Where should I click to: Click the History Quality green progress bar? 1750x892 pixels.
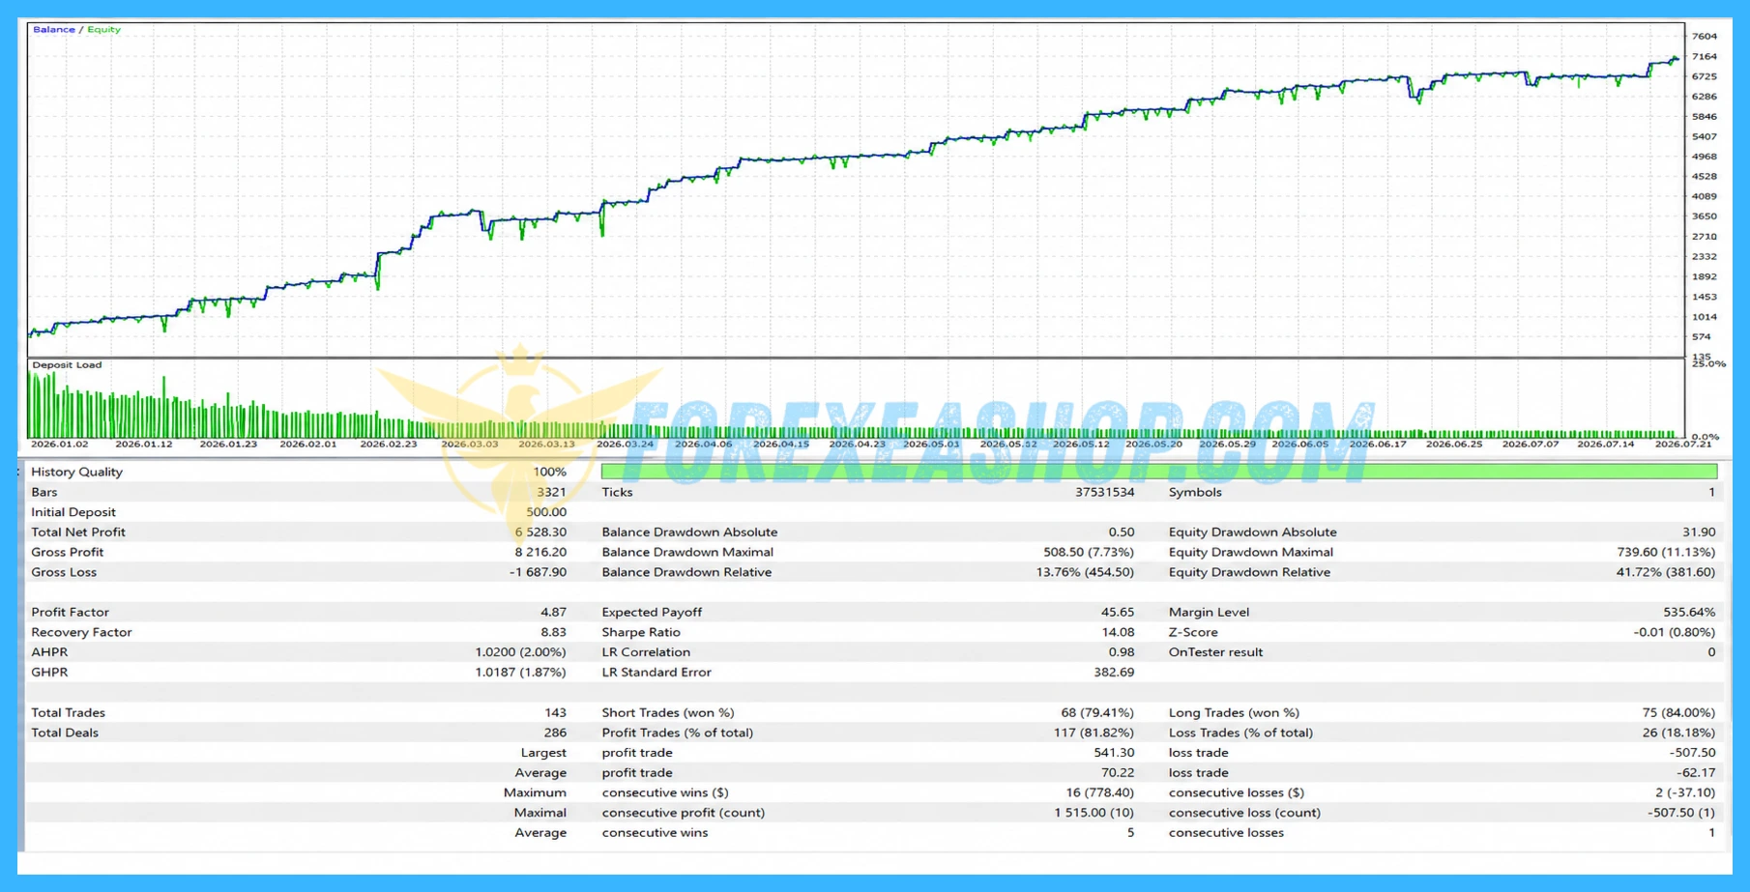pos(1159,472)
